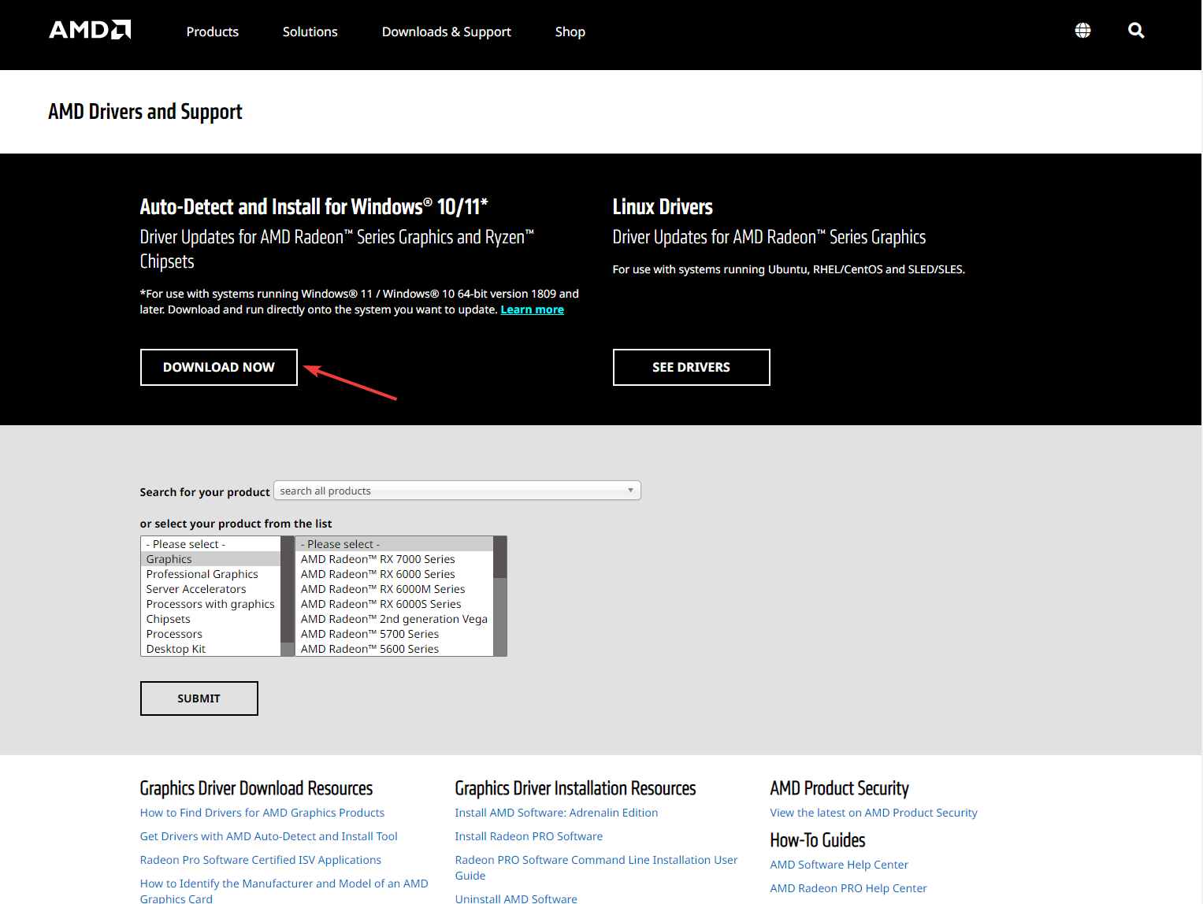
Task: Select Server Accelerators in the category list
Action: pyautogui.click(x=210, y=589)
